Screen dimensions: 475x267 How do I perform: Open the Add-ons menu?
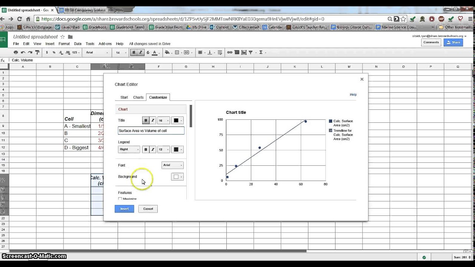105,44
